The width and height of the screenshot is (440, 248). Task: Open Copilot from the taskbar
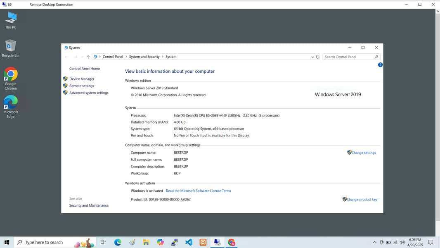(160, 242)
